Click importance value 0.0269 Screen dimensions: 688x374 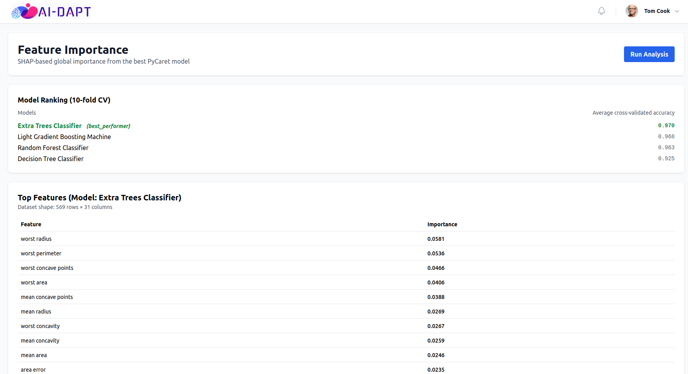[x=436, y=312]
